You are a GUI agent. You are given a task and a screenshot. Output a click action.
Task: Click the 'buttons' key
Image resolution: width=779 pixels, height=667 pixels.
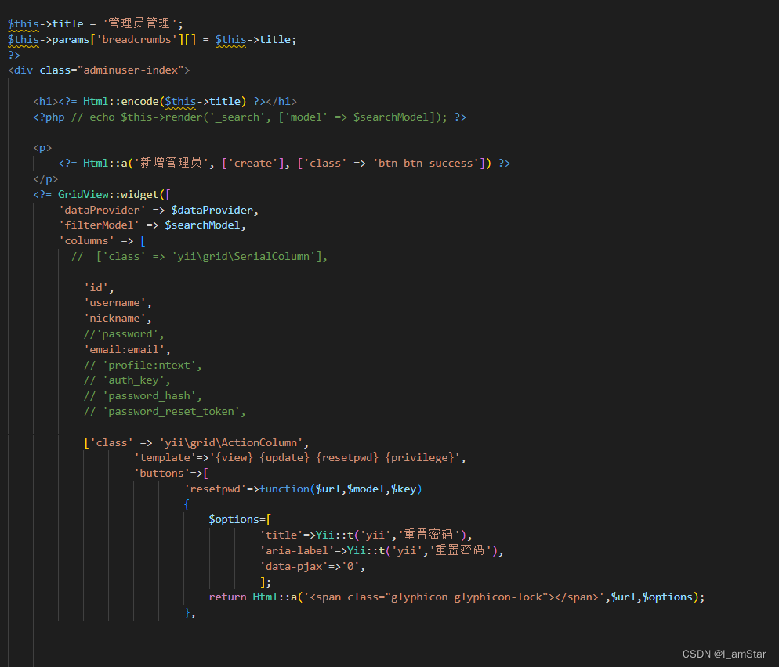[x=161, y=474]
